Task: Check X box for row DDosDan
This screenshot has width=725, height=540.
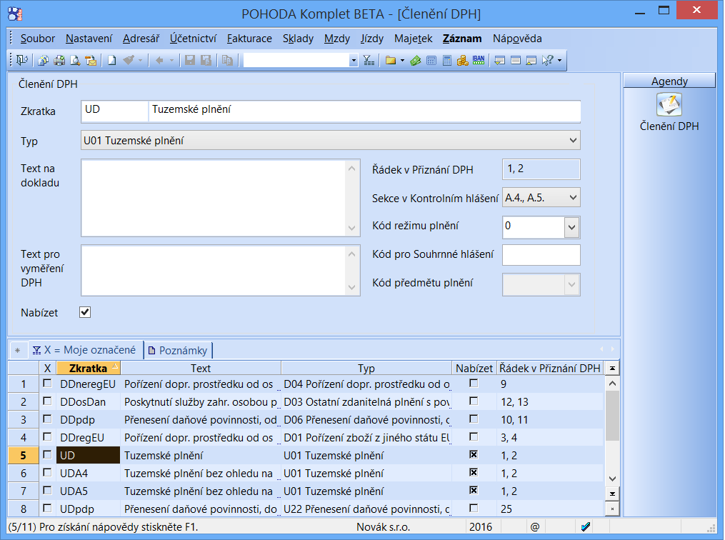Action: (47, 401)
